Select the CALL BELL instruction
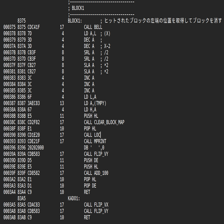This screenshot has height=224, width=224. [x=93, y=27]
